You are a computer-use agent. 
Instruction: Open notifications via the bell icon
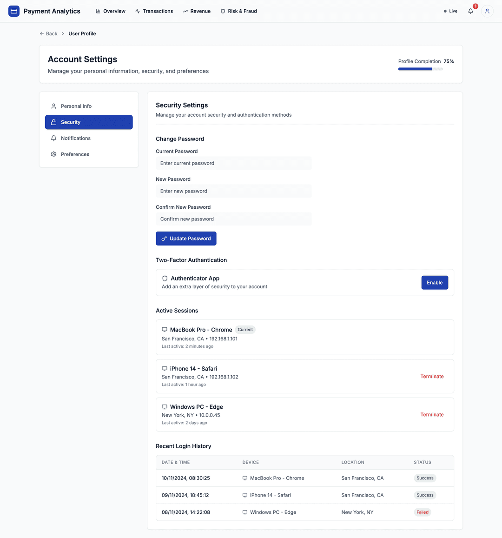coord(470,11)
